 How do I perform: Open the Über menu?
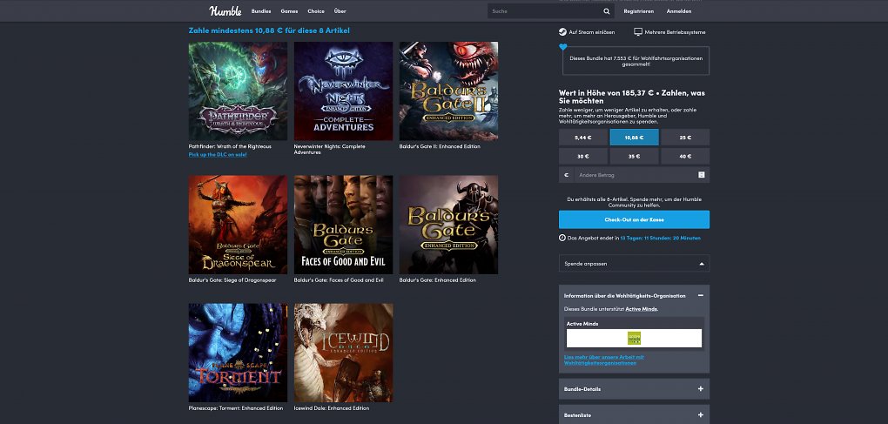[x=340, y=11]
